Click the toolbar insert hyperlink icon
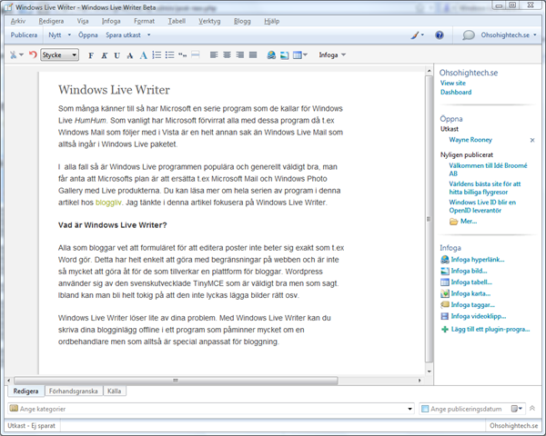Screen dimensions: 546x436 [x=271, y=54]
